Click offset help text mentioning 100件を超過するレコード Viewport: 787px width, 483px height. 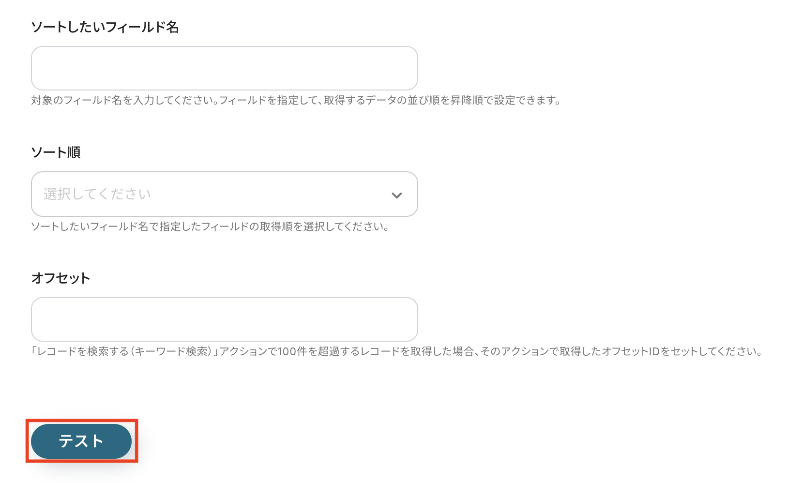click(397, 351)
